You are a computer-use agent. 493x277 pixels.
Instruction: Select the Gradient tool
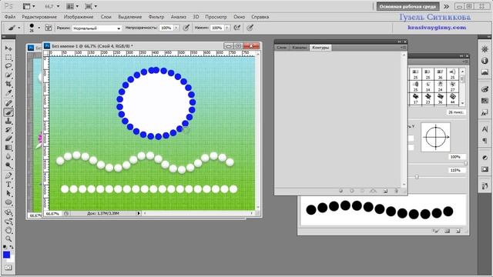pyautogui.click(x=8, y=147)
